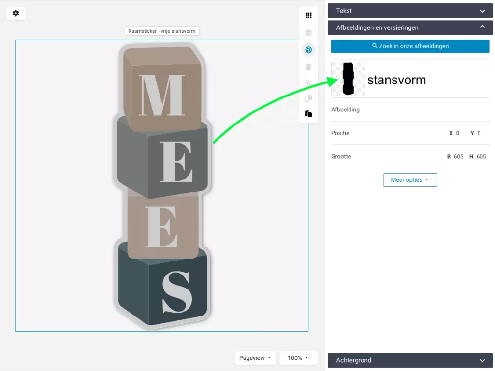Image resolution: width=495 pixels, height=371 pixels.
Task: Toggle the blue target selection tool
Action: click(308, 50)
